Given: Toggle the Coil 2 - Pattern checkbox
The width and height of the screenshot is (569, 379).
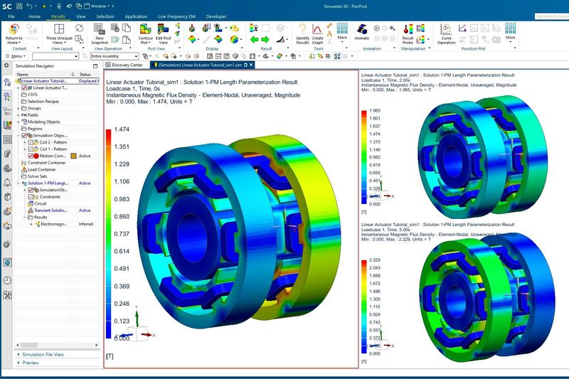Looking at the screenshot, I should [31, 142].
